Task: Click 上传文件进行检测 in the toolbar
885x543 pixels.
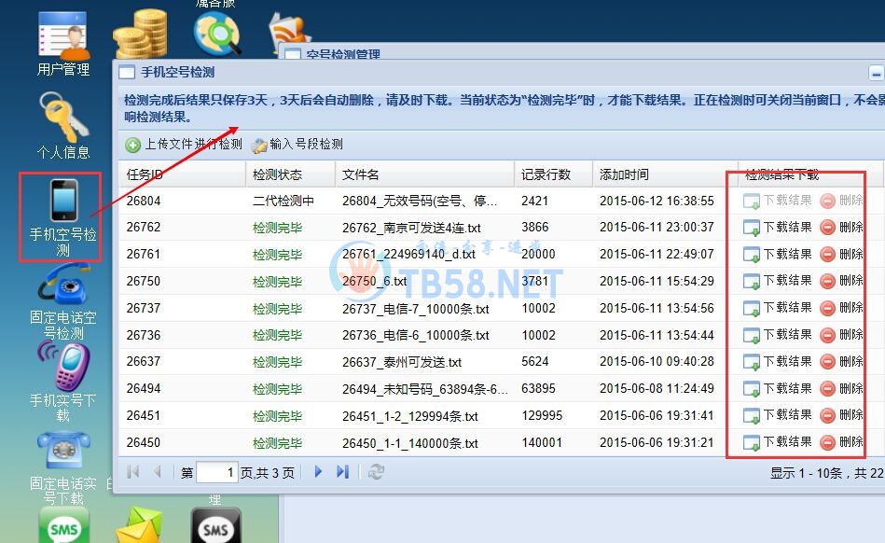Action: [184, 145]
